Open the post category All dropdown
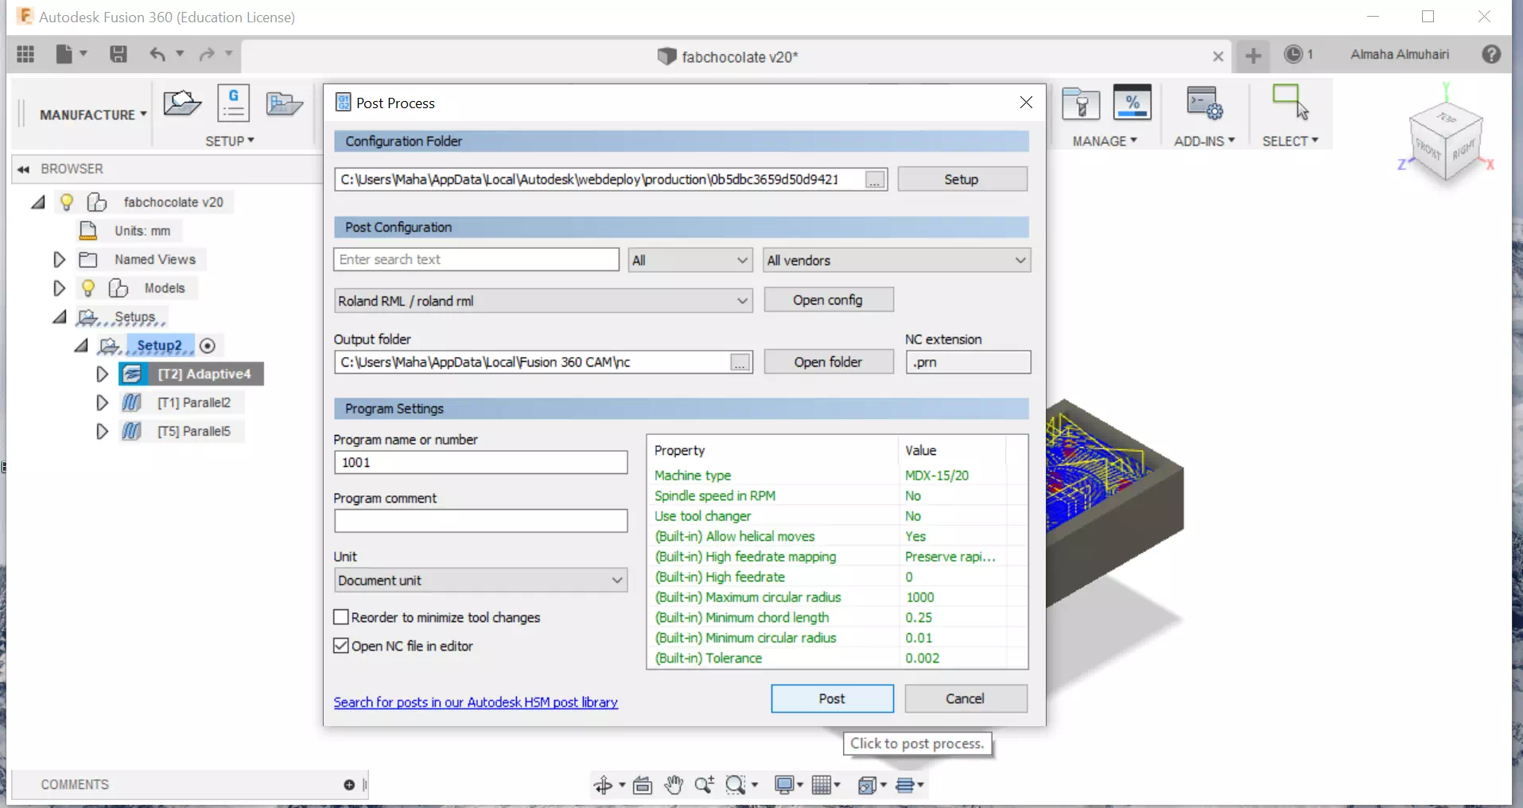The image size is (1523, 808). 690,260
